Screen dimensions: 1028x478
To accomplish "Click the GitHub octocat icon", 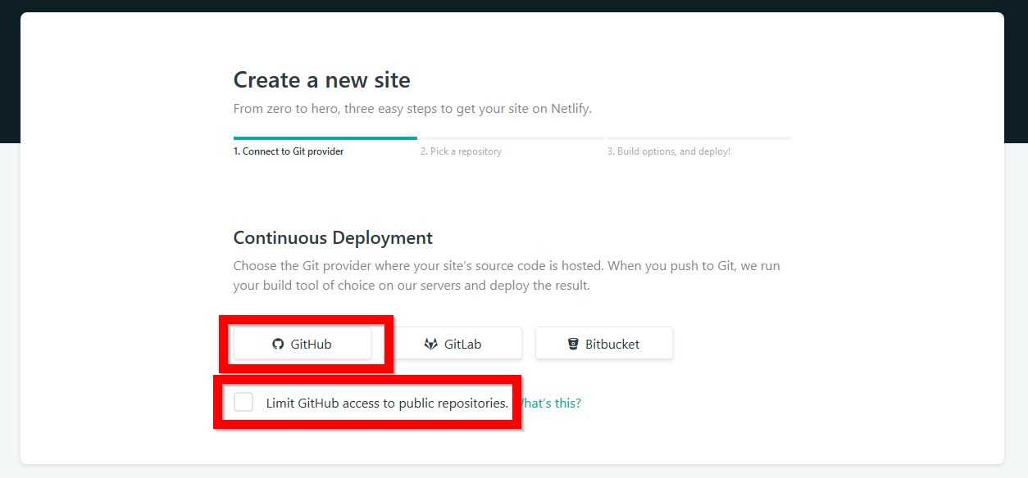I will tap(278, 345).
